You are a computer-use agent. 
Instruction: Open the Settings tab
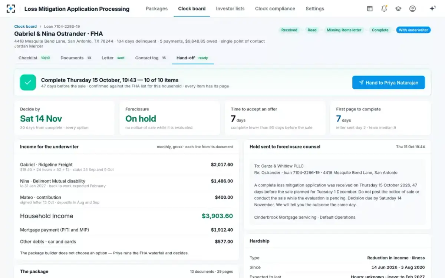pos(315,9)
